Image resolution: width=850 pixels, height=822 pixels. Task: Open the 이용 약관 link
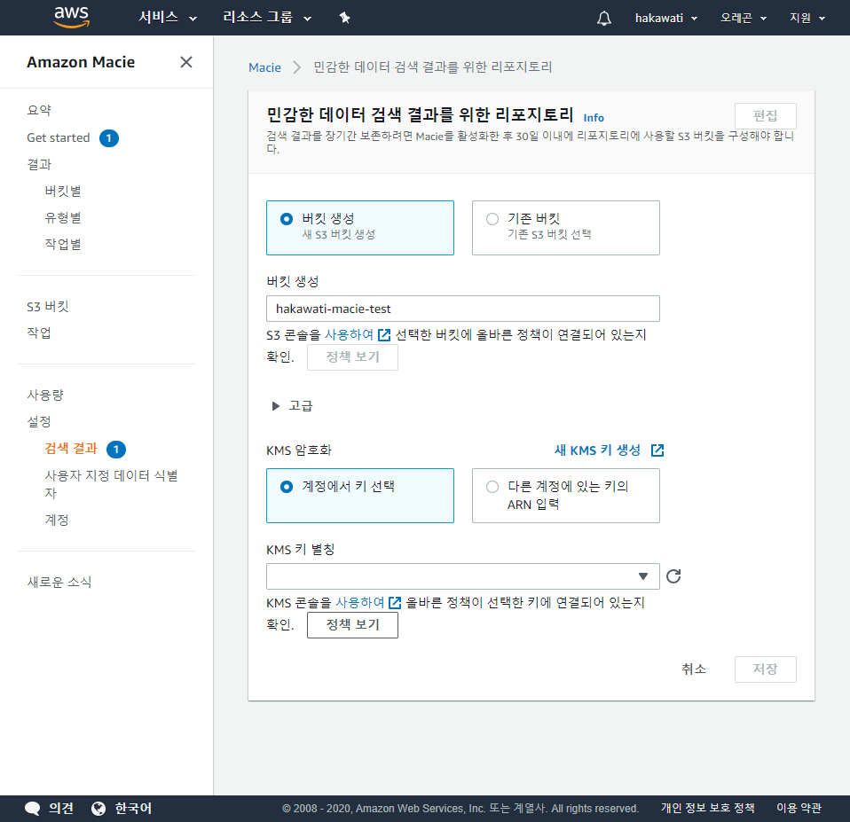(x=799, y=808)
